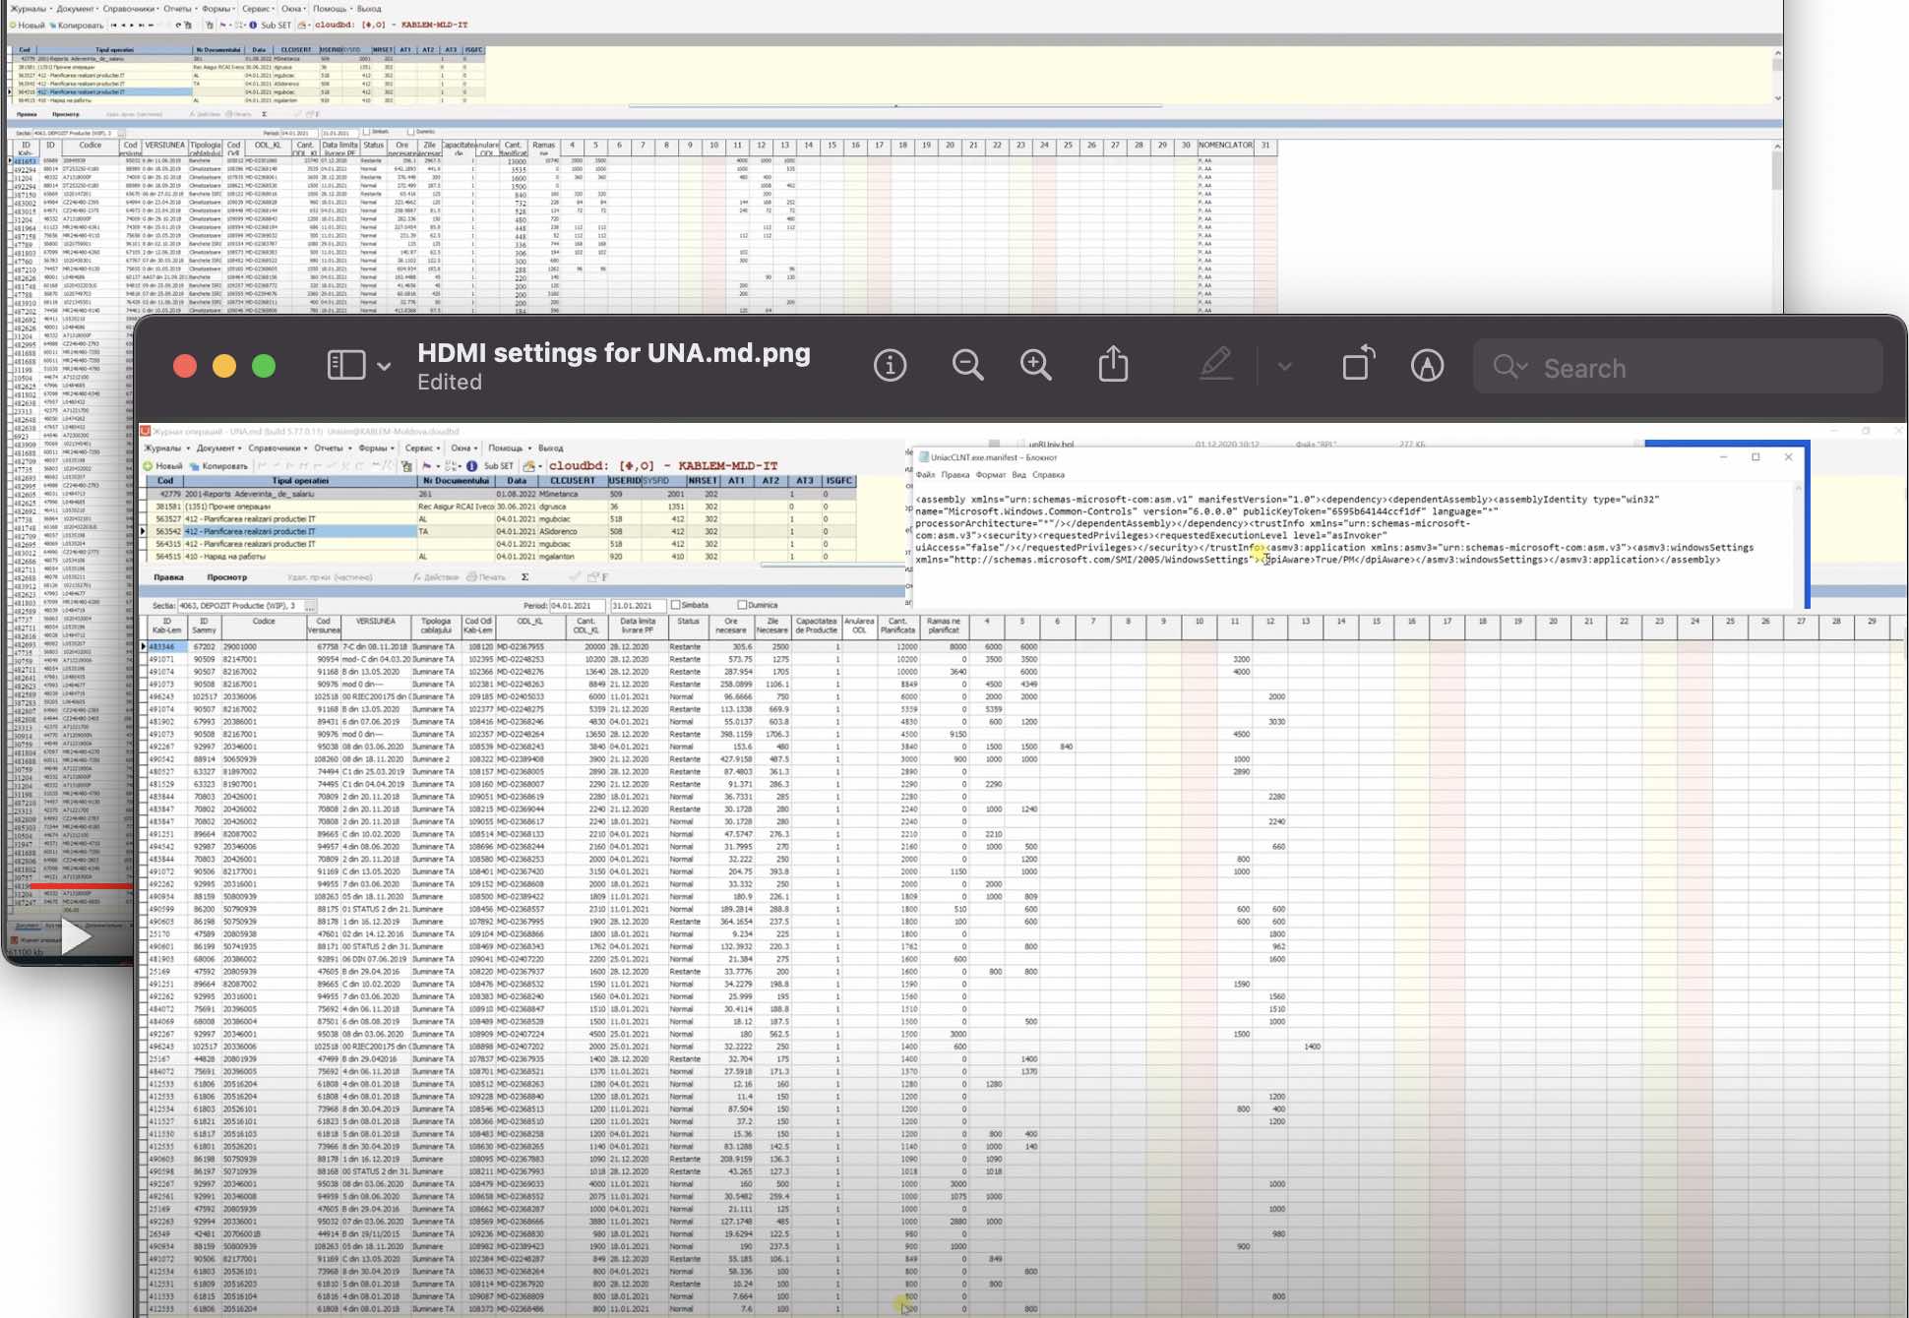Click Выход in the background window menu bar
1909x1318 pixels.
pos(368,9)
